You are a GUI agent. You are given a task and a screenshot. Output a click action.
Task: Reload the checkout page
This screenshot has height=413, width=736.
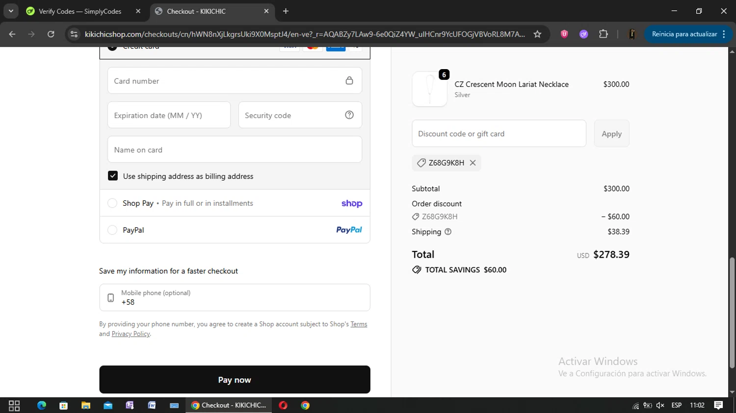coord(51,34)
